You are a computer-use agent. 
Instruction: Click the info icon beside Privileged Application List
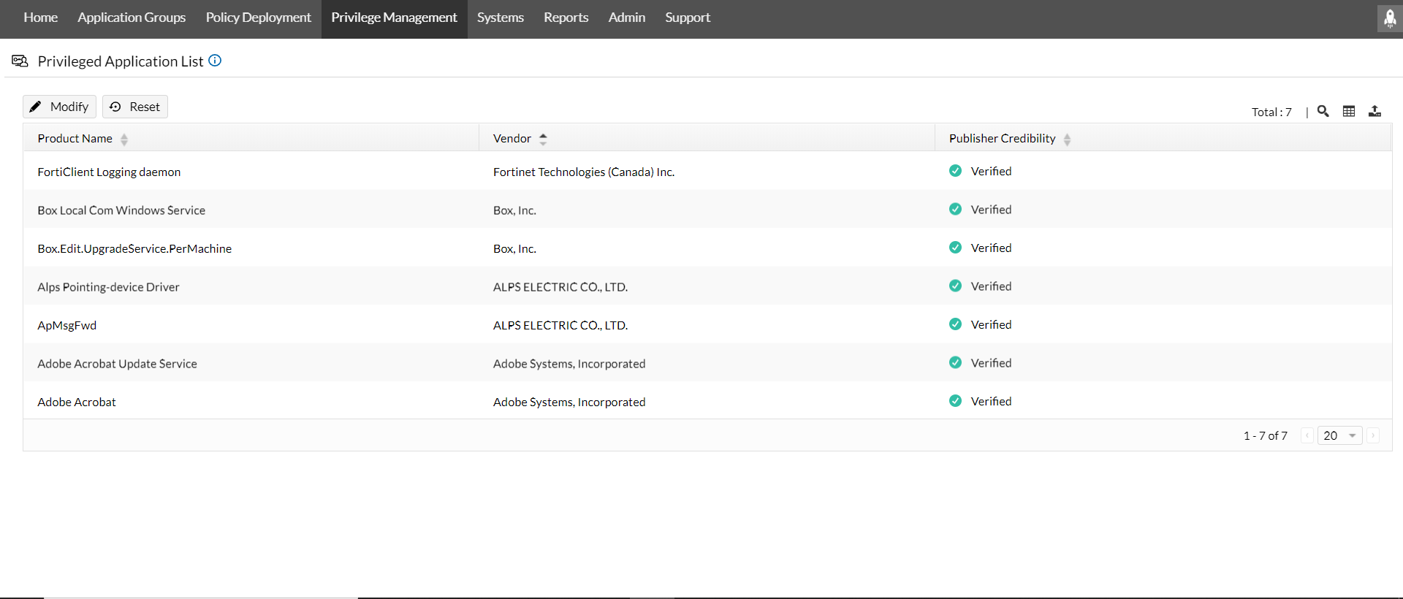(215, 61)
